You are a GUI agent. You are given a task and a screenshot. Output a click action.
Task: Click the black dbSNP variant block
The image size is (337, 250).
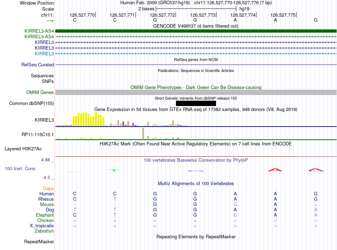[196, 103]
